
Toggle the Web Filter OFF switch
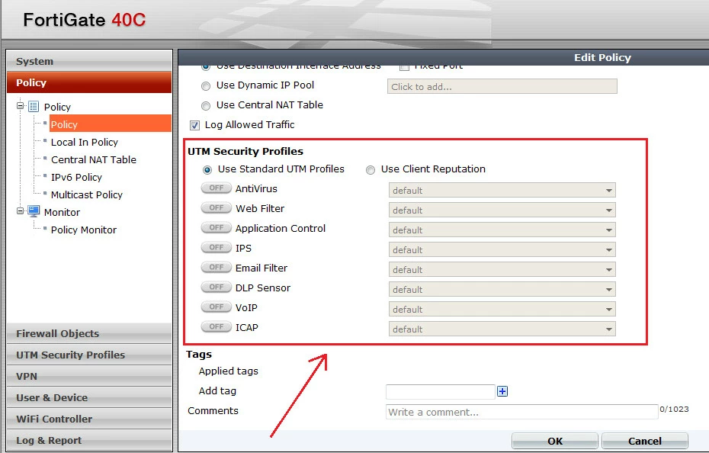pyautogui.click(x=217, y=207)
